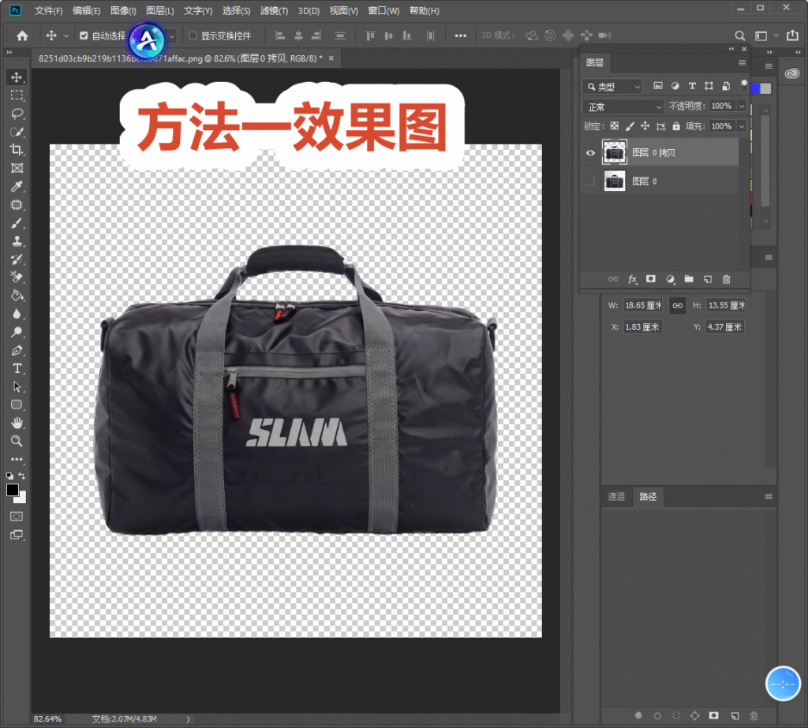Toggle lock image pixels brush icon
The image size is (808, 728).
[x=630, y=125]
